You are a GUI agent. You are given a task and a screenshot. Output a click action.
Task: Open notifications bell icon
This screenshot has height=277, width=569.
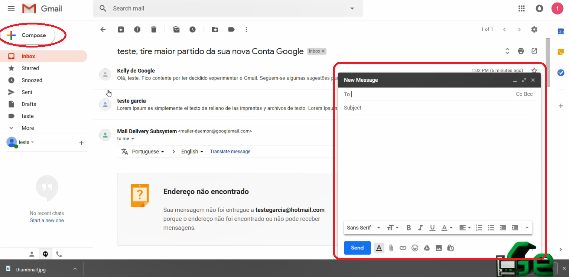(x=540, y=8)
